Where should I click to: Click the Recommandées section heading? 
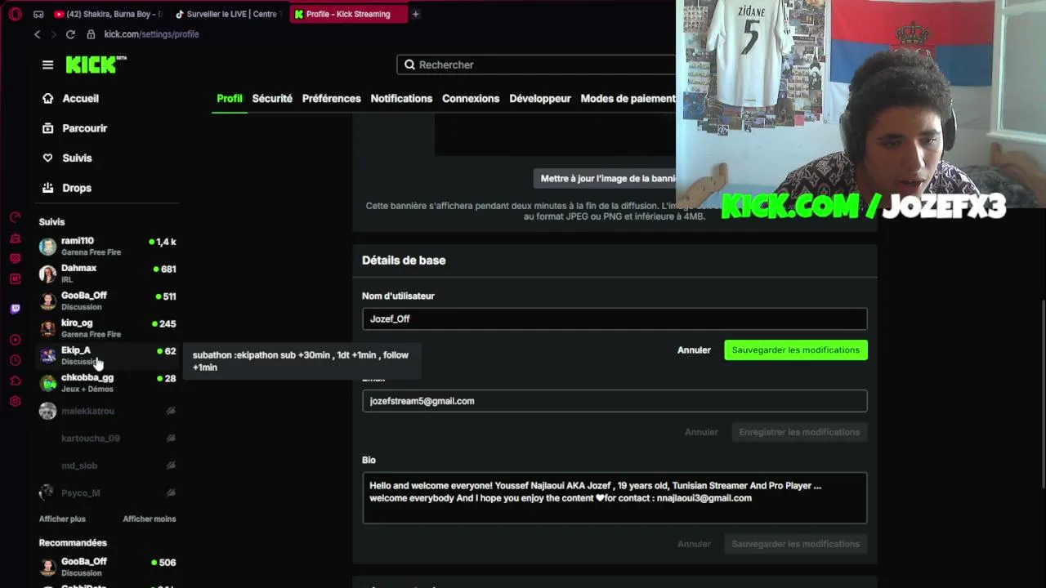(73, 542)
